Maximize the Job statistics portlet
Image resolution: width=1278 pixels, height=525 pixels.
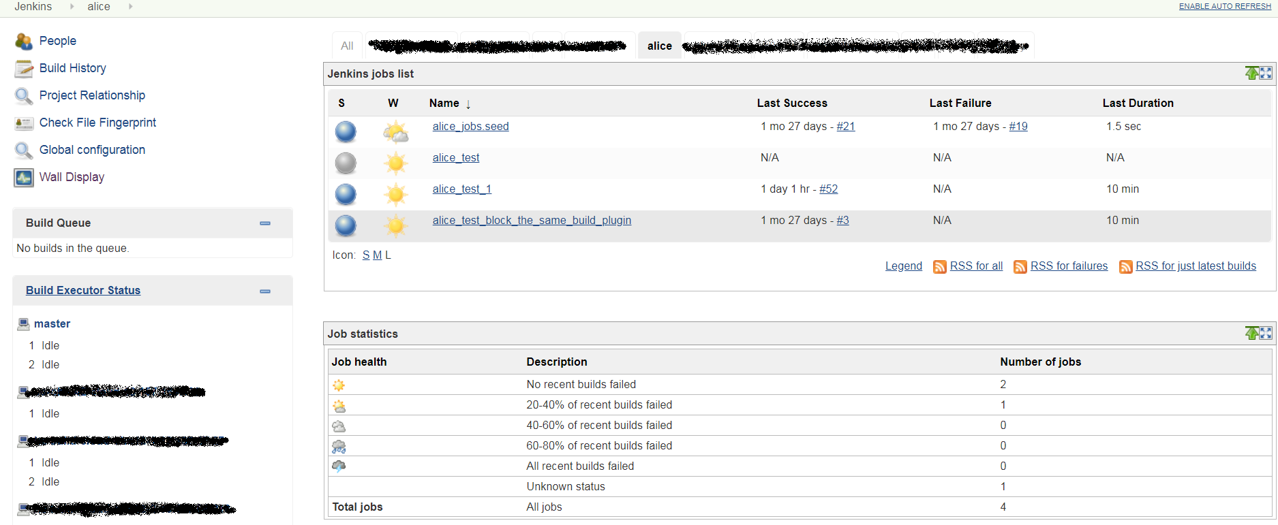point(1266,333)
